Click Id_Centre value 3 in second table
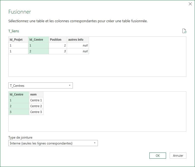This screenshot has height=167, width=195. coord(19,112)
